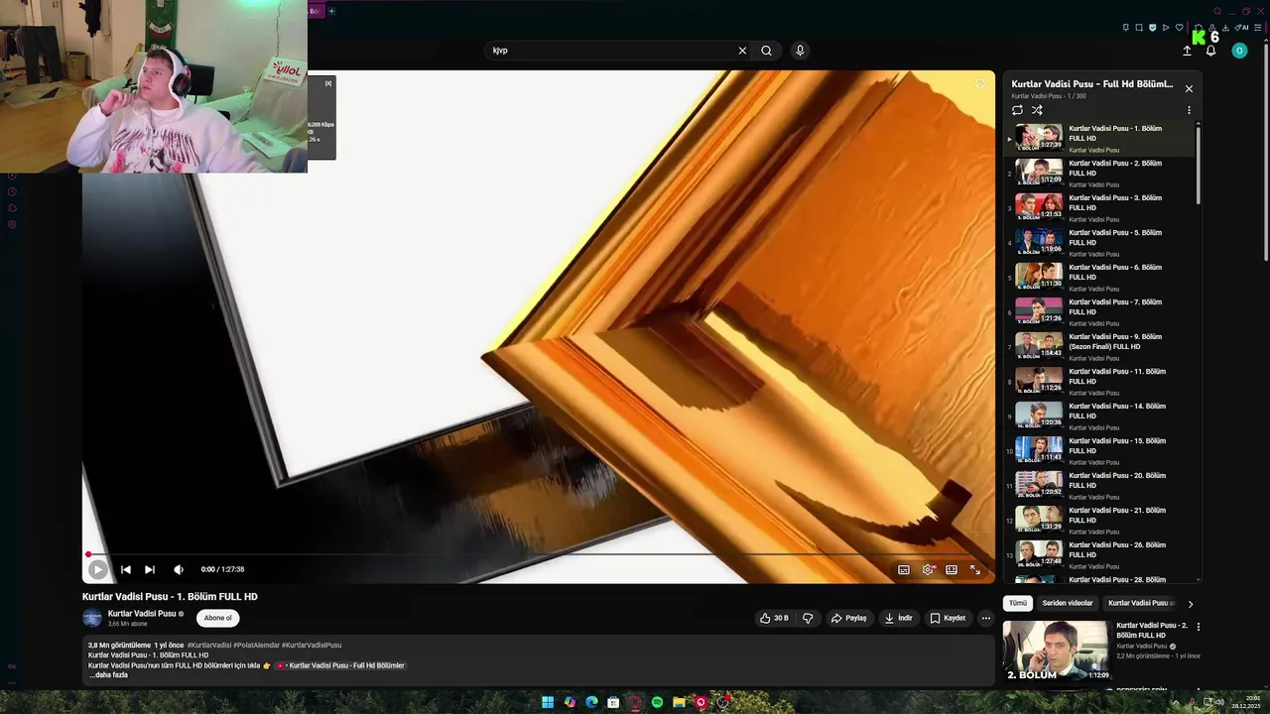Open the account avatar menu
This screenshot has height=714, width=1270.
1239,51
